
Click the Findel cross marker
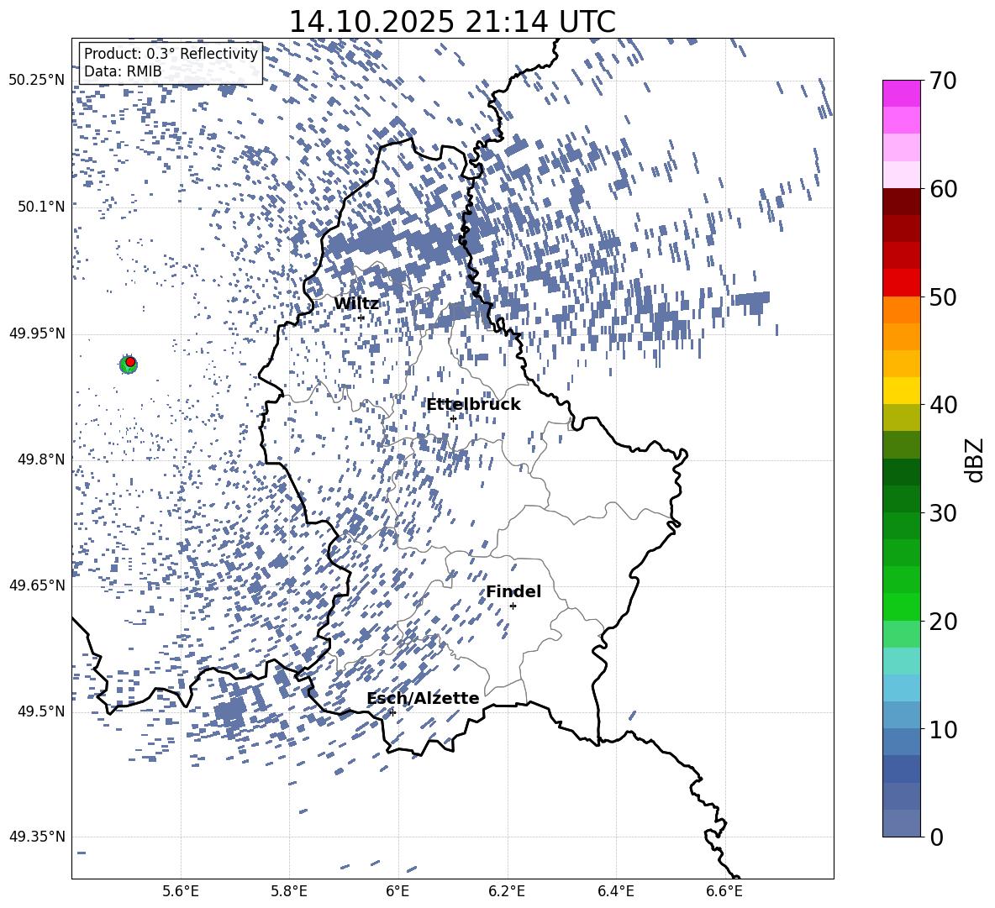[x=513, y=606]
